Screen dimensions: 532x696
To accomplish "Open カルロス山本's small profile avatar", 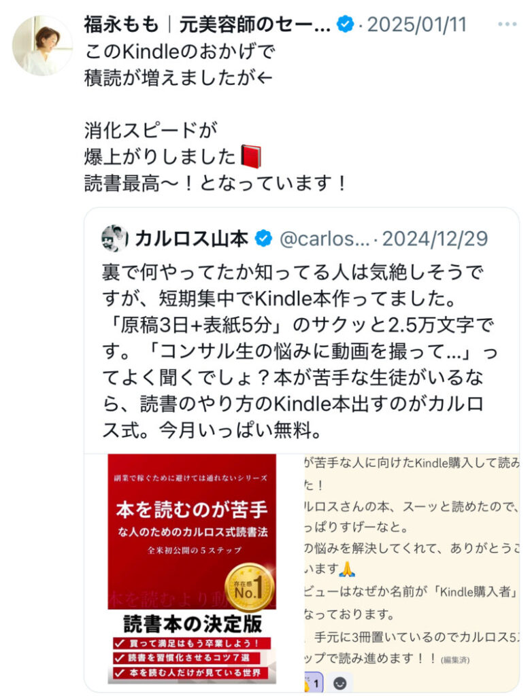I will coord(115,239).
